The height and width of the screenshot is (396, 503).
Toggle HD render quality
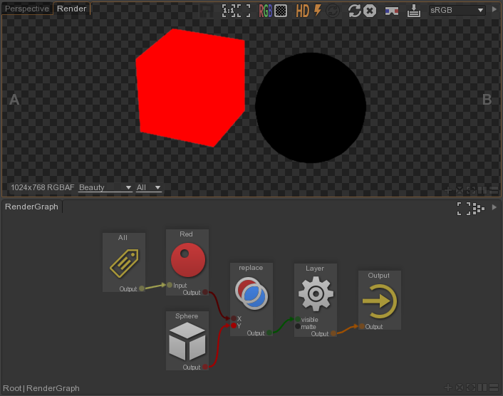pyautogui.click(x=303, y=11)
